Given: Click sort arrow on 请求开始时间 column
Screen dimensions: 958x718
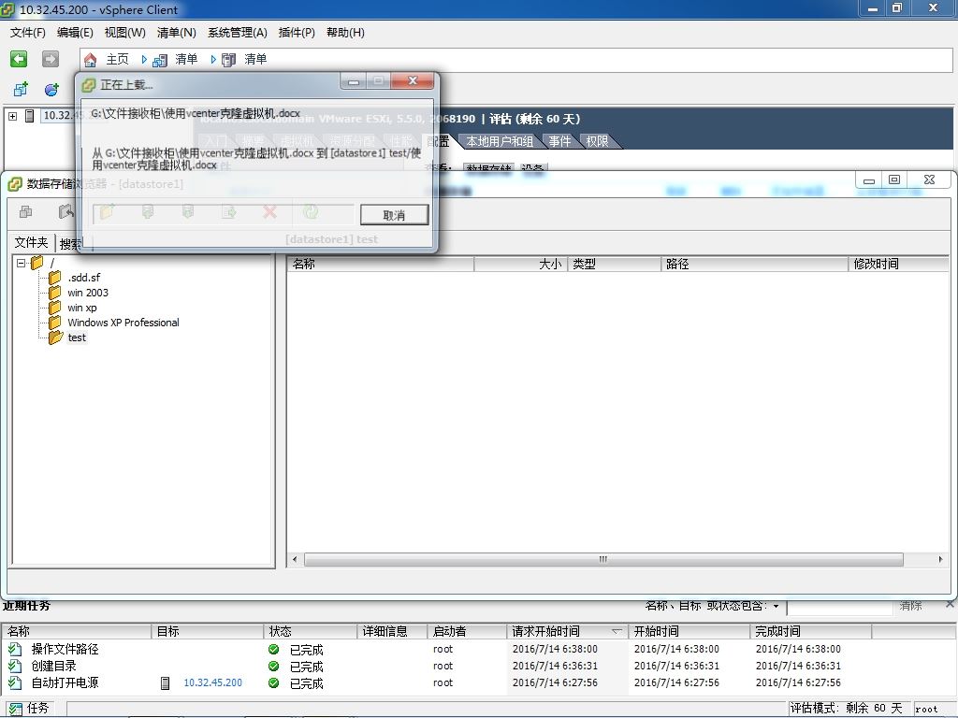Looking at the screenshot, I should (617, 631).
